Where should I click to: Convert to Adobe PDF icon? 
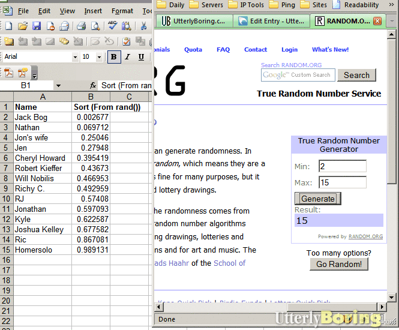(x=9, y=73)
